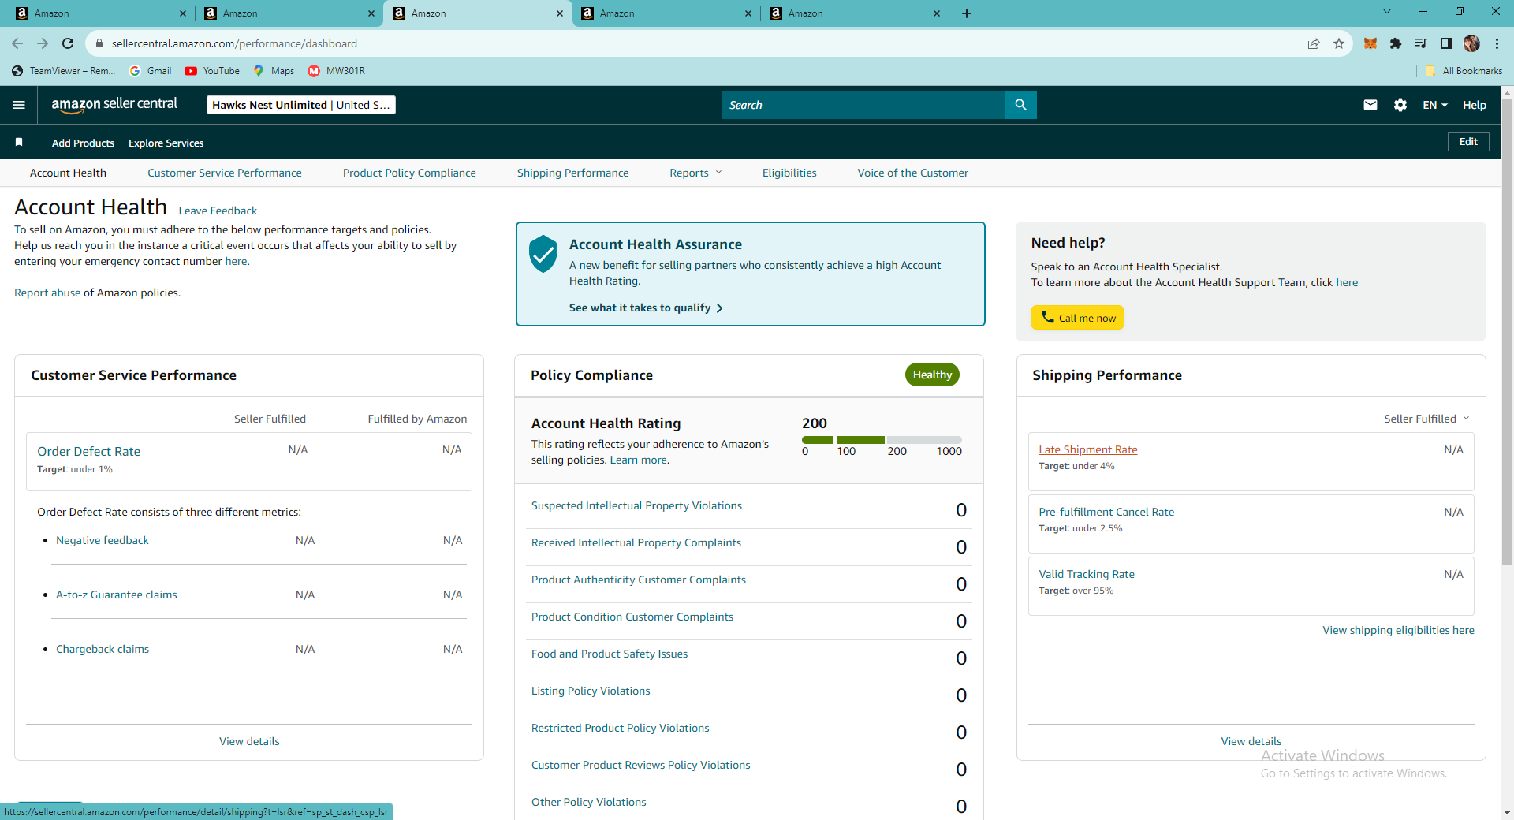
Task: Open the EN language dropdown
Action: (x=1435, y=105)
